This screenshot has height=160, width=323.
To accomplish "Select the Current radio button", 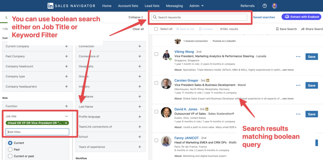I will click(10, 143).
